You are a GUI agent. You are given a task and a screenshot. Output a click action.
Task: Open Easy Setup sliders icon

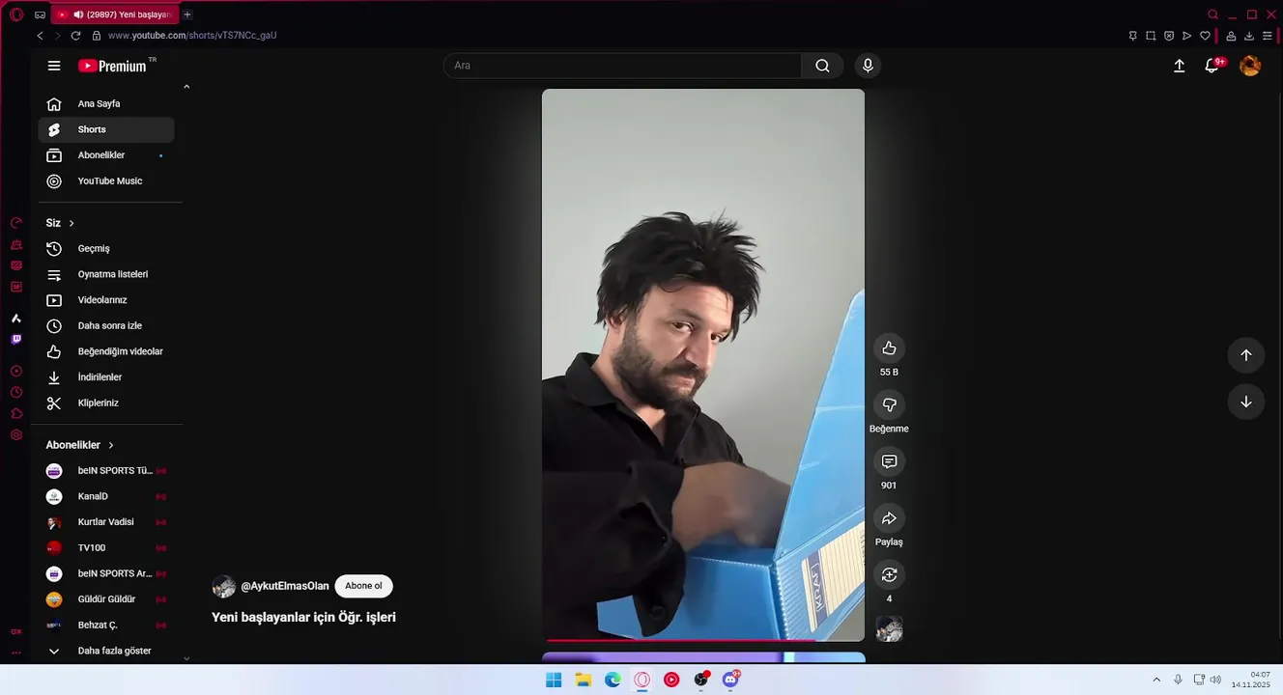click(x=1268, y=36)
